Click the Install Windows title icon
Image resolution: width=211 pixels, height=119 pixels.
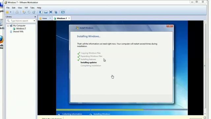pos(77,28)
